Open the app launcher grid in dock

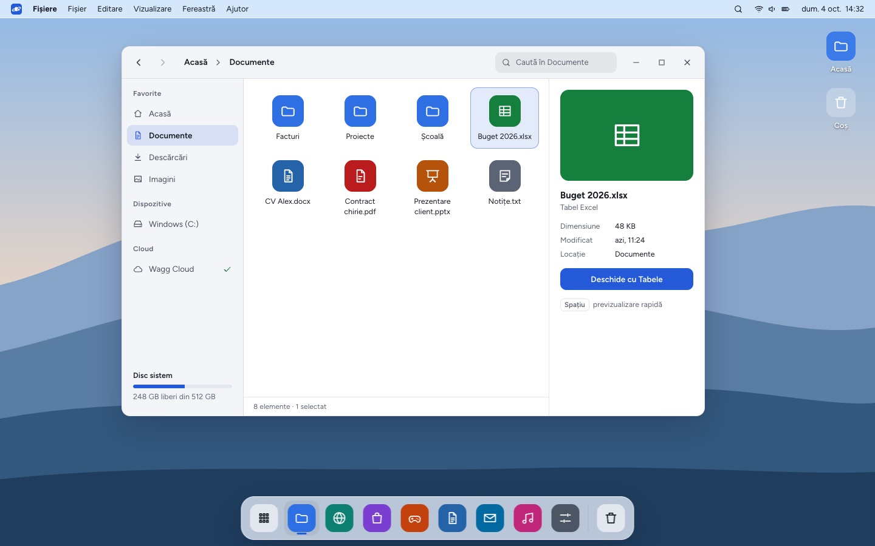pos(264,518)
